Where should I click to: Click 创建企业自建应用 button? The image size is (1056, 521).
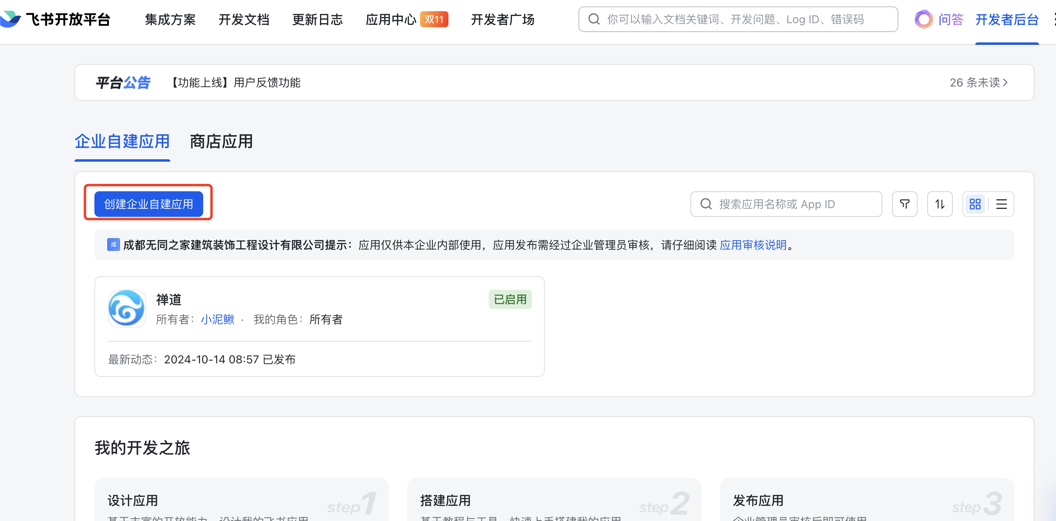click(148, 204)
